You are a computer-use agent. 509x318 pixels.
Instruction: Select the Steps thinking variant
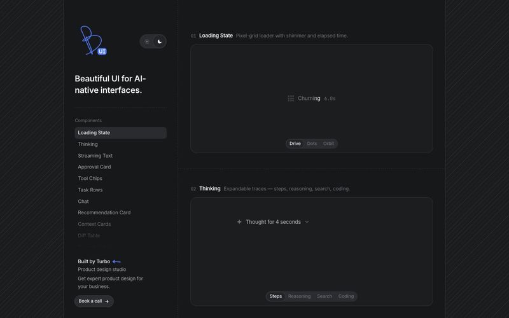tap(275, 296)
